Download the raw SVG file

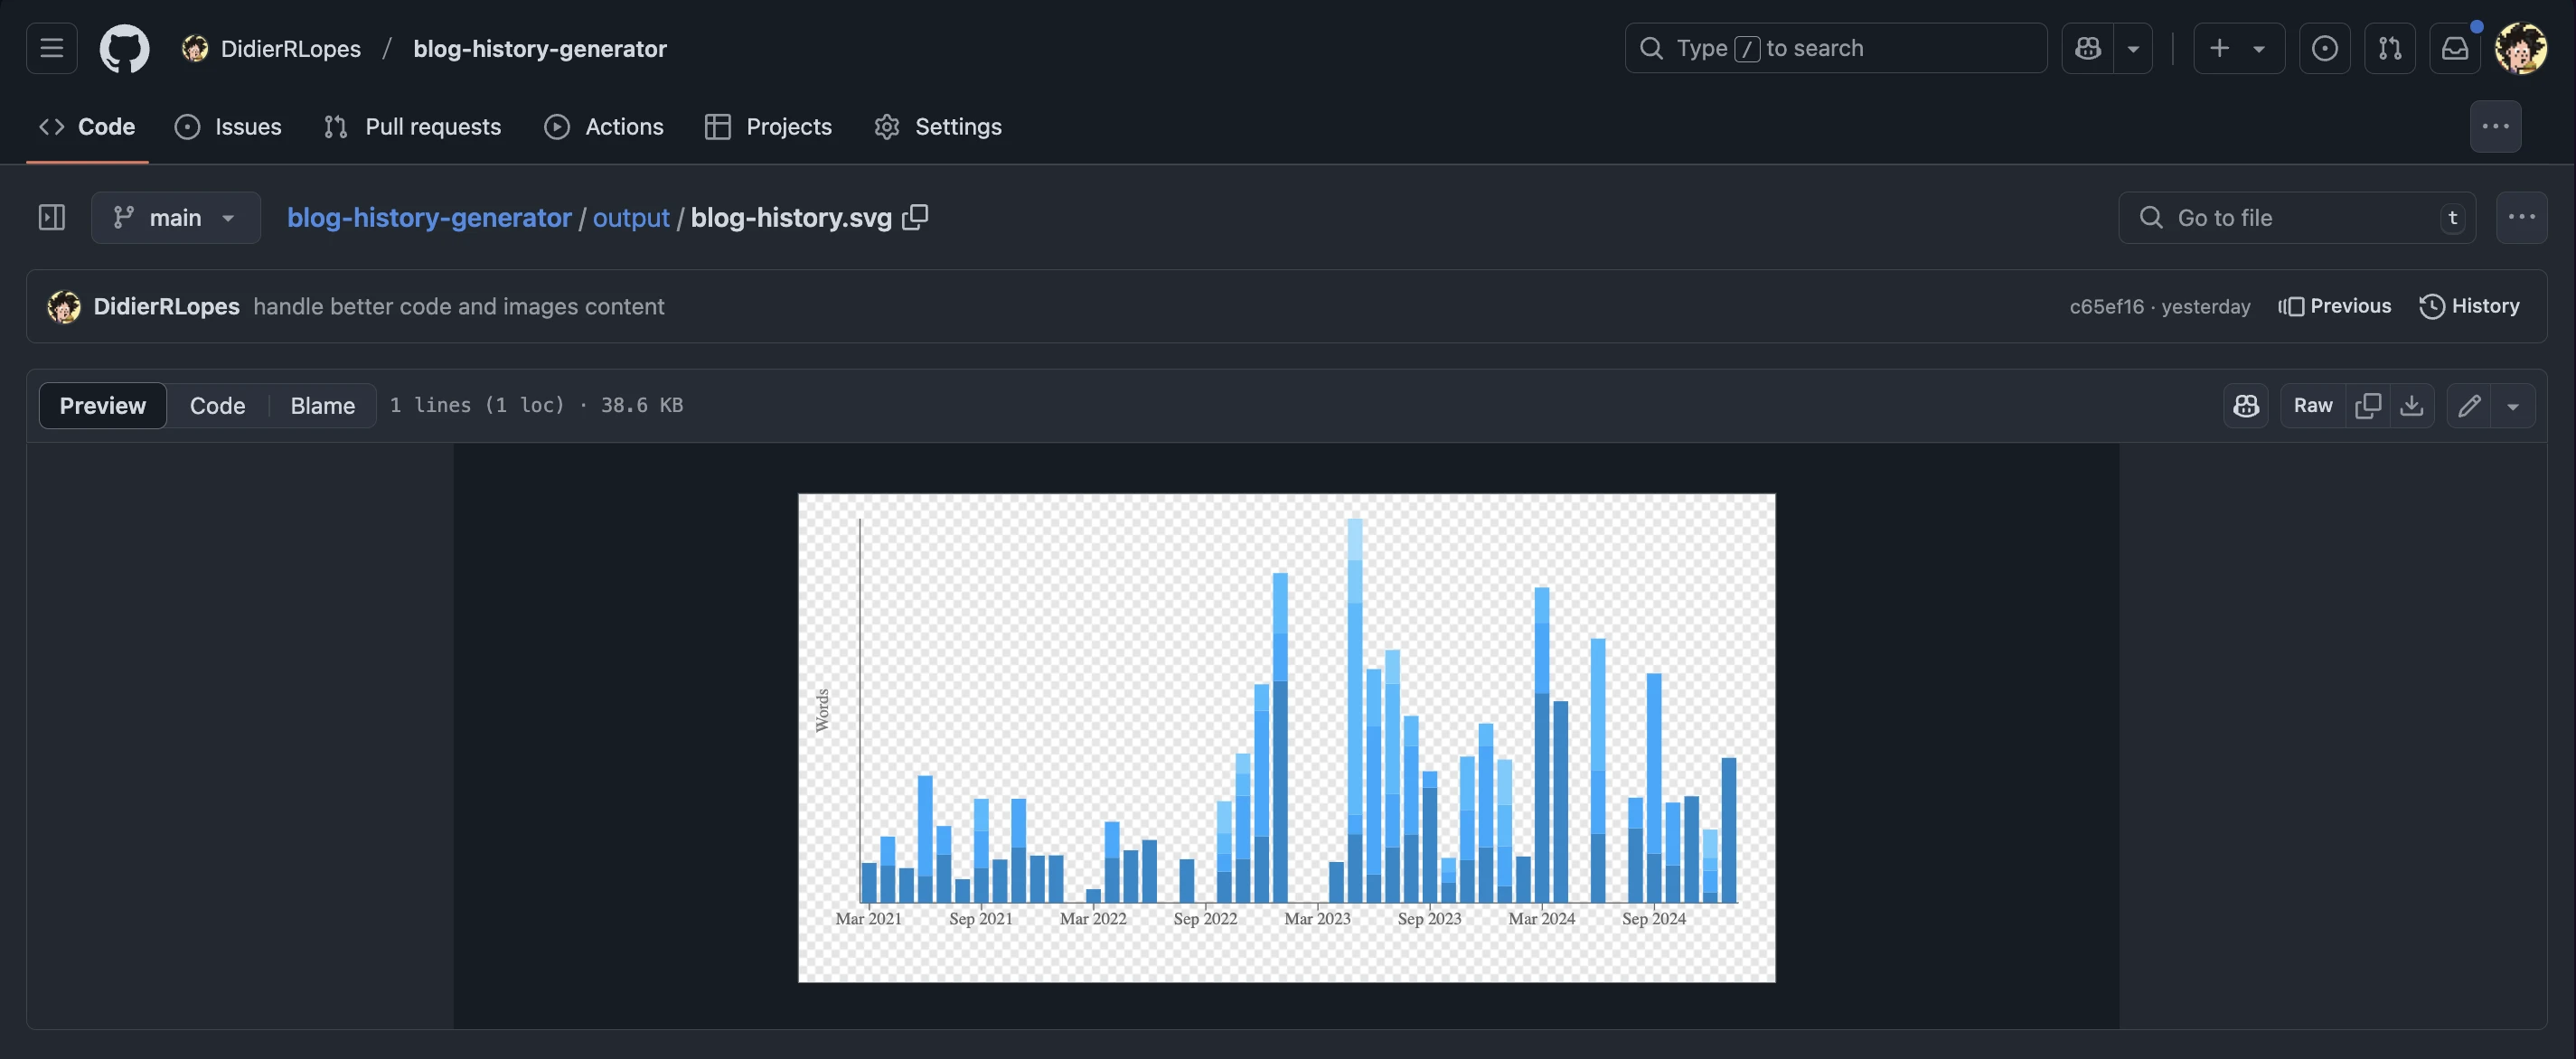click(2411, 405)
